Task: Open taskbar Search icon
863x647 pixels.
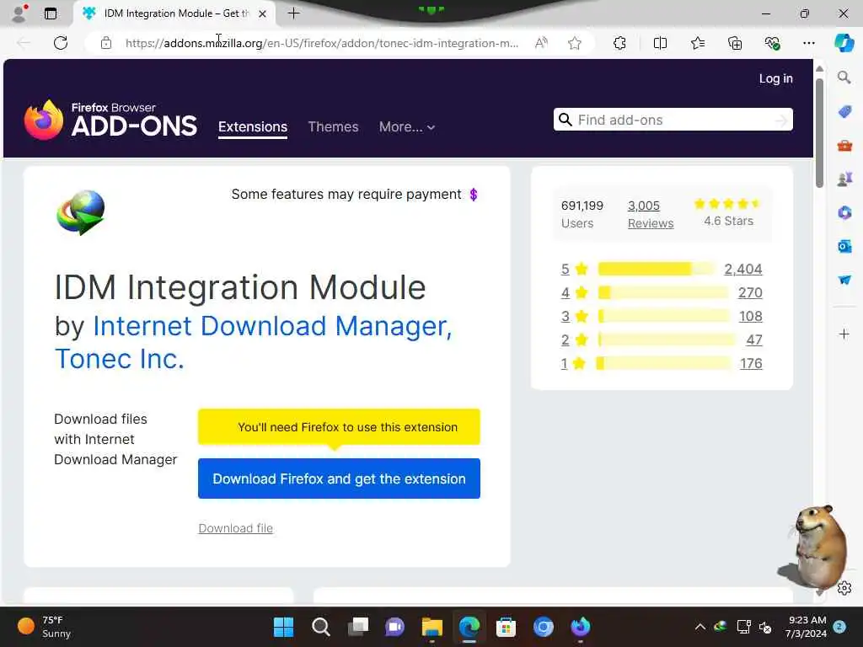Action: point(321,627)
